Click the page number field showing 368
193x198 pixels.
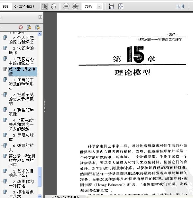coord(5,6)
